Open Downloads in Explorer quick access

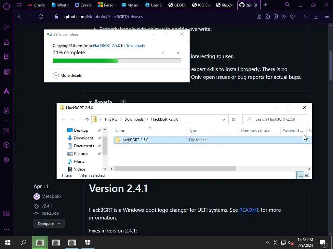coord(84,138)
